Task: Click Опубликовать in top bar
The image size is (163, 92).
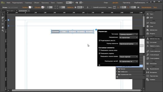Action: pyautogui.click(x=140, y=3)
